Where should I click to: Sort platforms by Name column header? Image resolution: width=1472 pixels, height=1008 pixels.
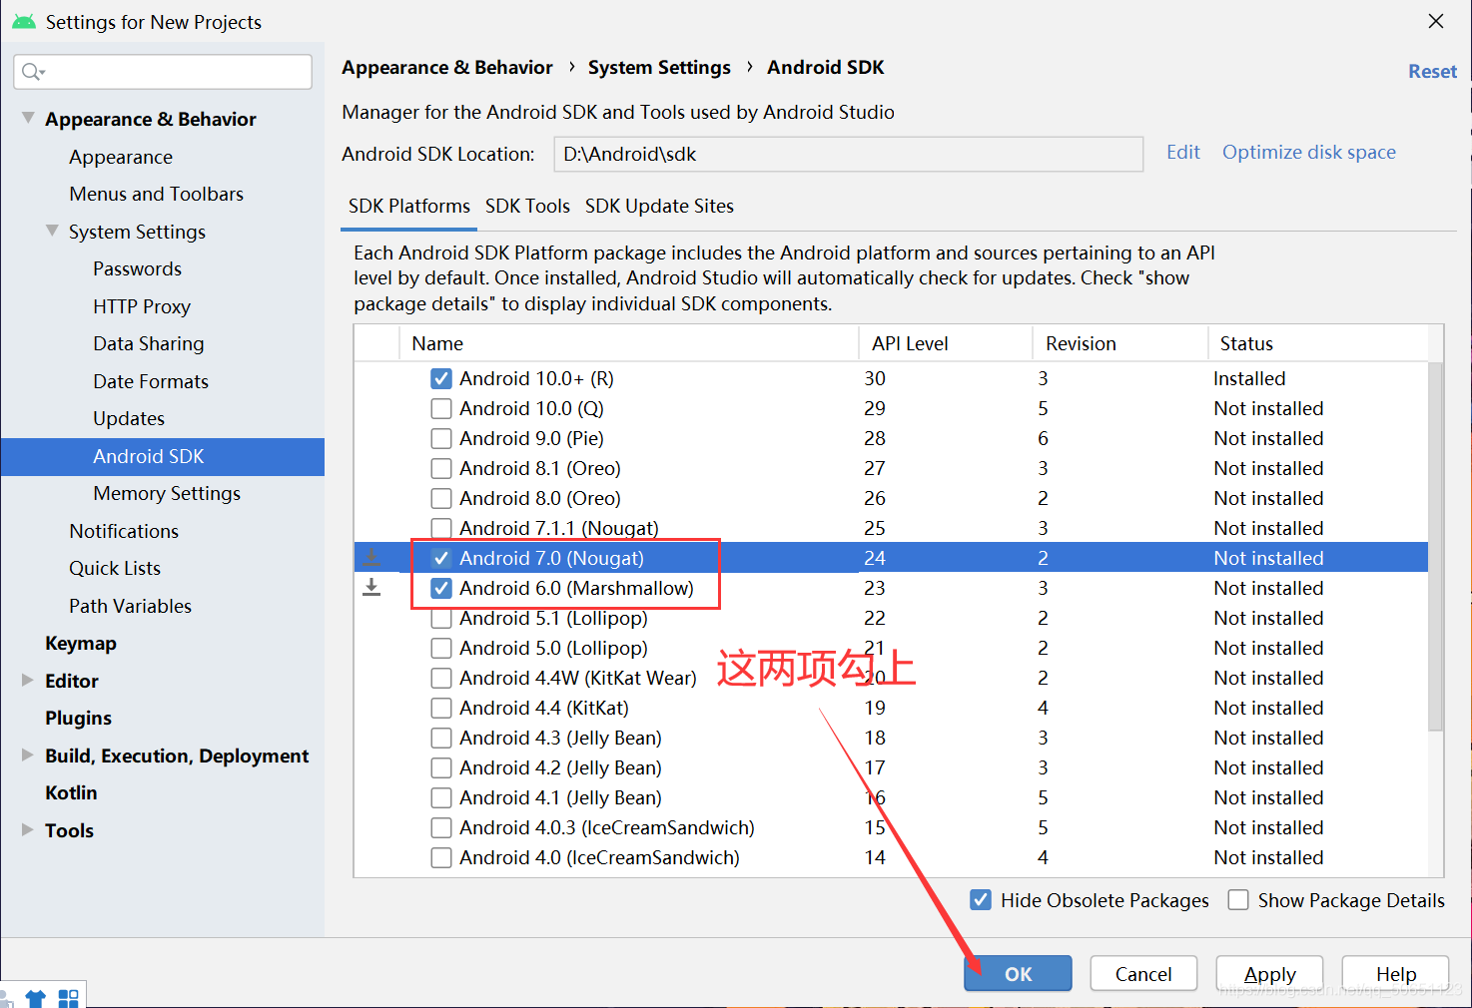pos(629,343)
